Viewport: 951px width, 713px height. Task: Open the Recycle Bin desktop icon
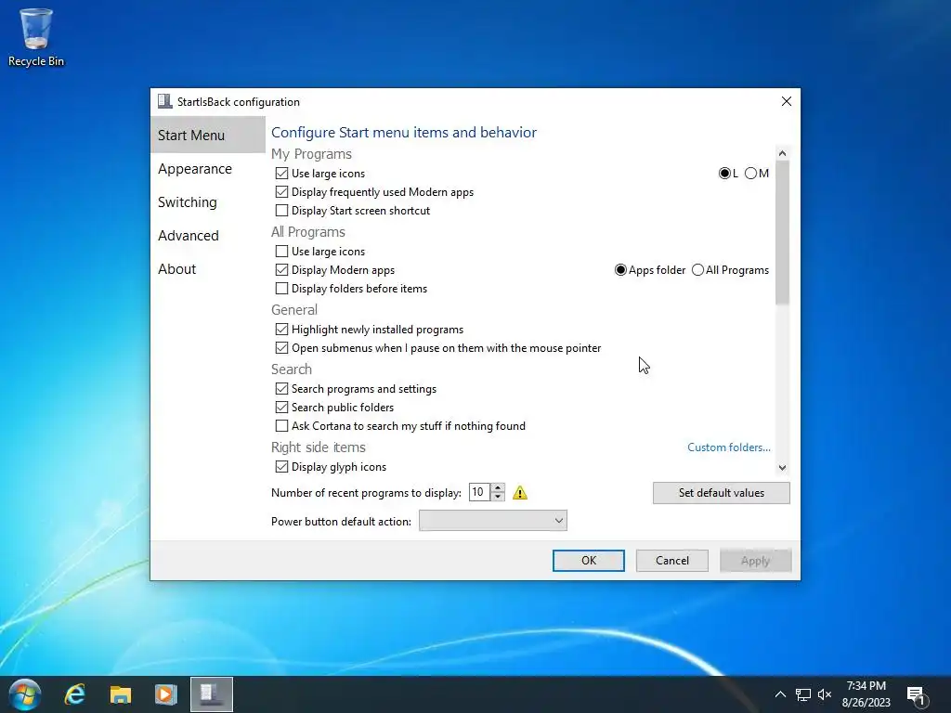click(36, 37)
